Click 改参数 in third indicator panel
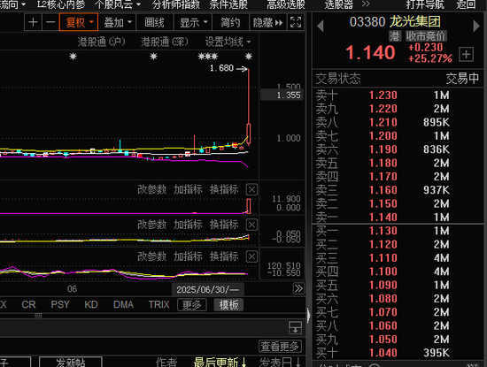 152,256
